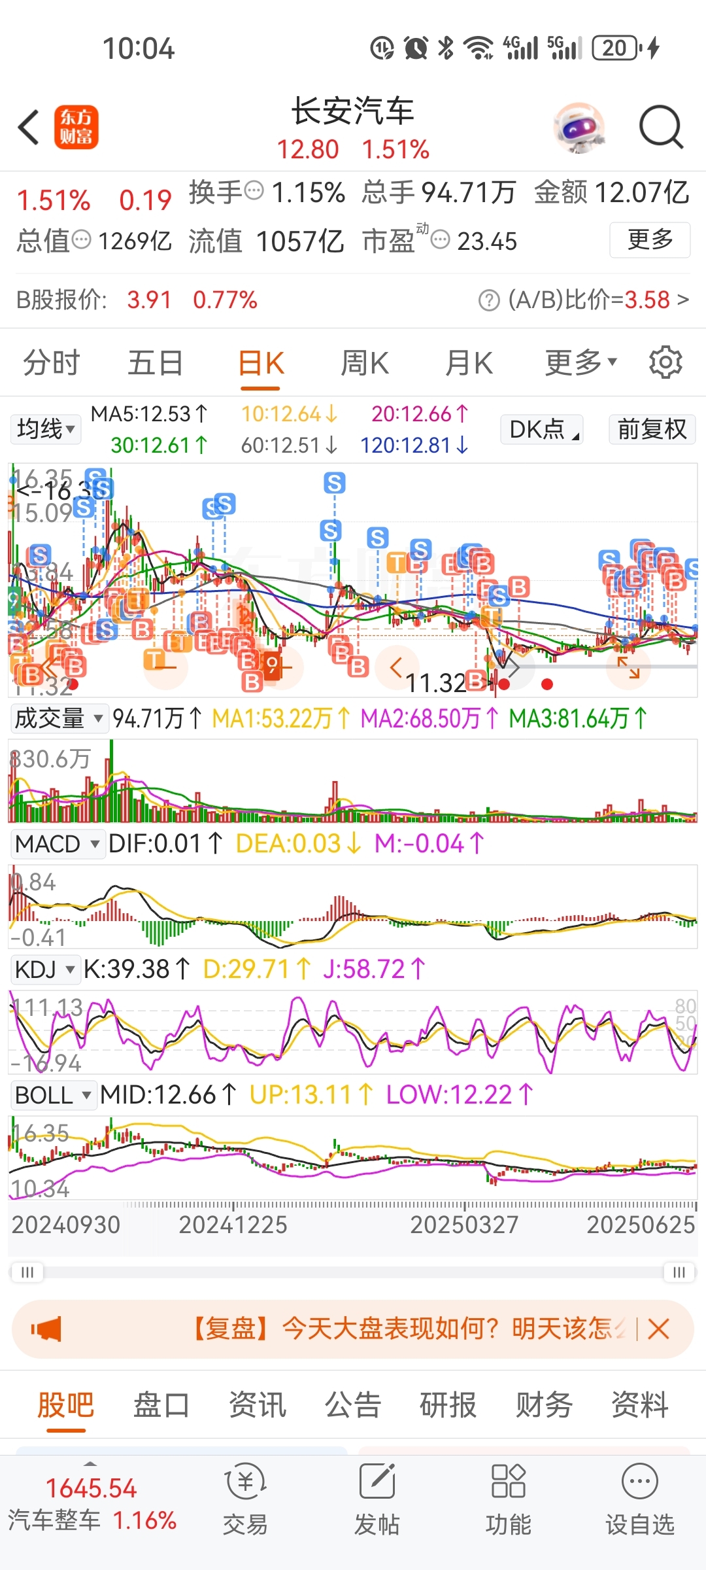This screenshot has height=1570, width=706.
Task: Open 成交量 indicator dropdown
Action: pyautogui.click(x=59, y=718)
